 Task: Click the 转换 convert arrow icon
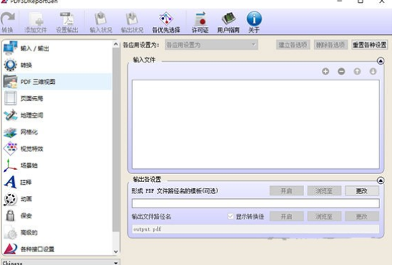pyautogui.click(x=8, y=19)
